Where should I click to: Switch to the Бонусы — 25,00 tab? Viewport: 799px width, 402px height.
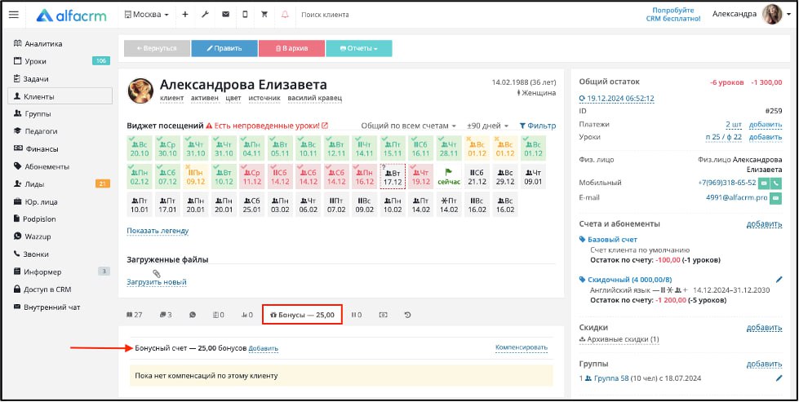tap(302, 315)
